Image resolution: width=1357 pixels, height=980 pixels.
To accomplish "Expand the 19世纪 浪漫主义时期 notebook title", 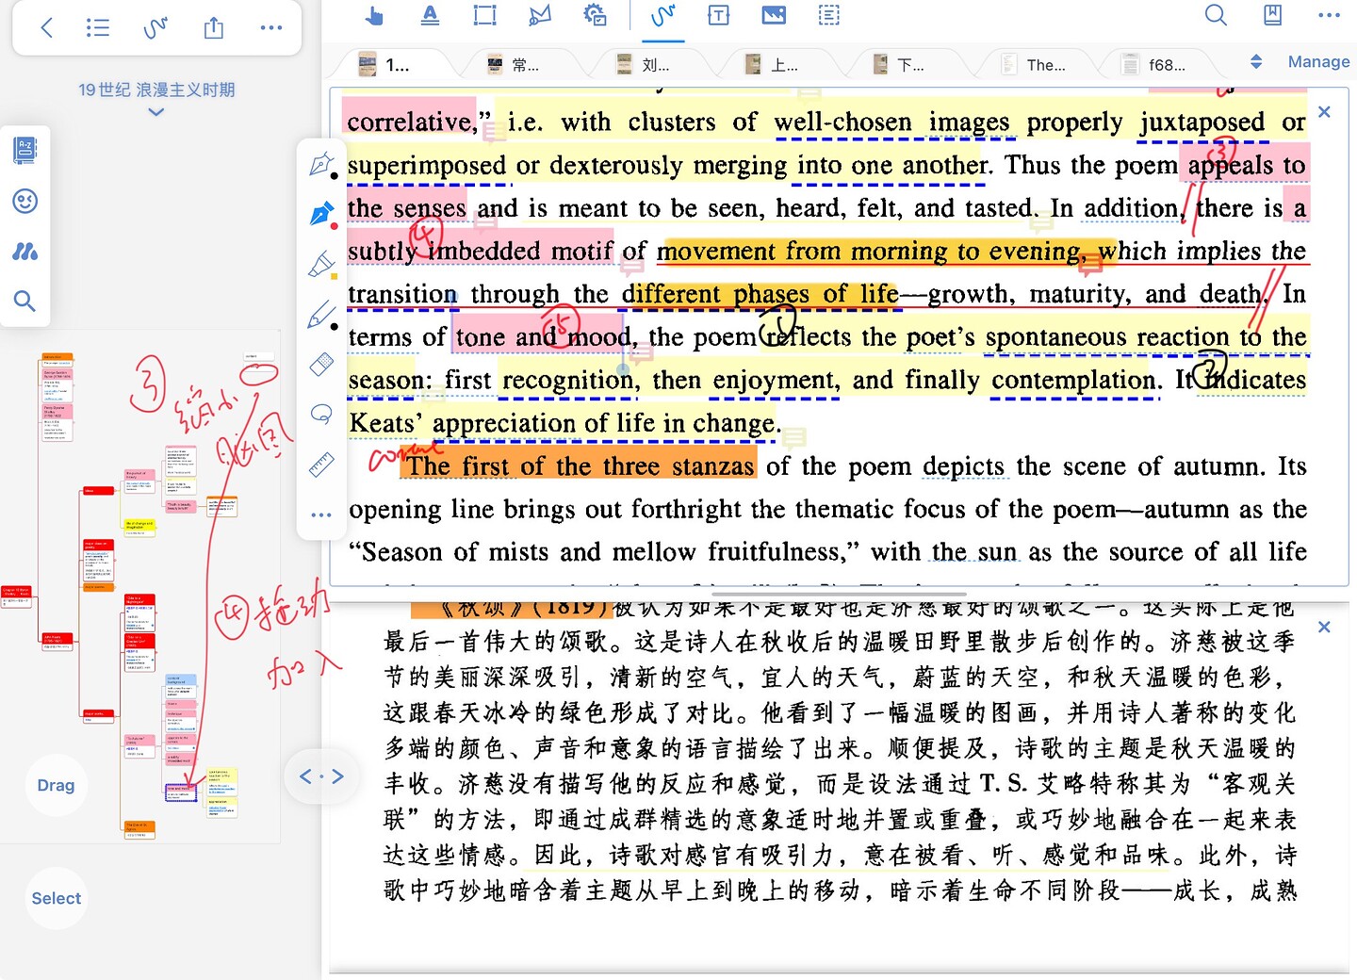I will point(156,98).
